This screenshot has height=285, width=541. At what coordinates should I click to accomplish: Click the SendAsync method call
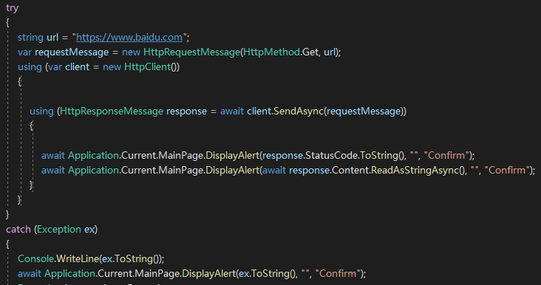pyautogui.click(x=299, y=111)
